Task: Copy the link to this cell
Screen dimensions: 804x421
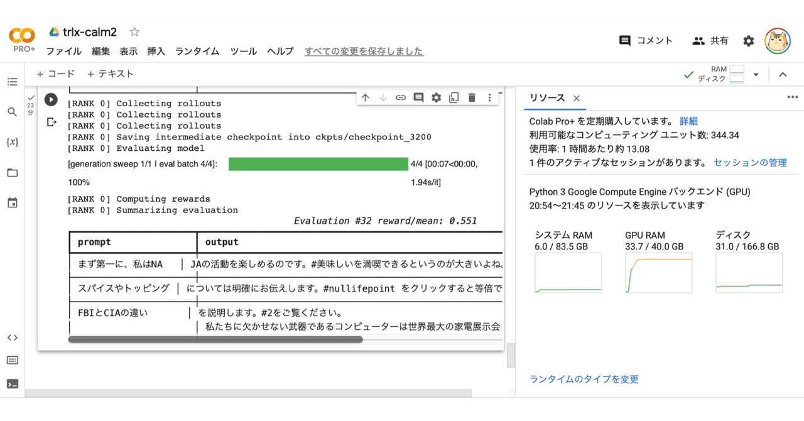Action: (400, 97)
